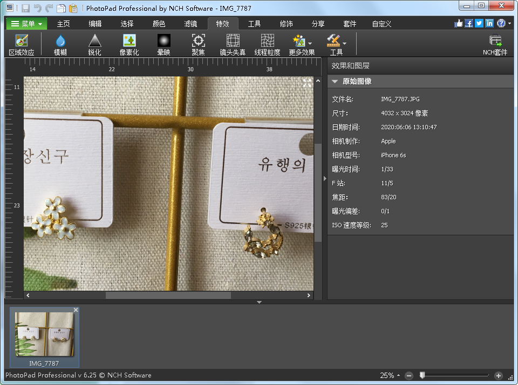
Task: Apply the 模糊 blur effect
Action: click(60, 44)
